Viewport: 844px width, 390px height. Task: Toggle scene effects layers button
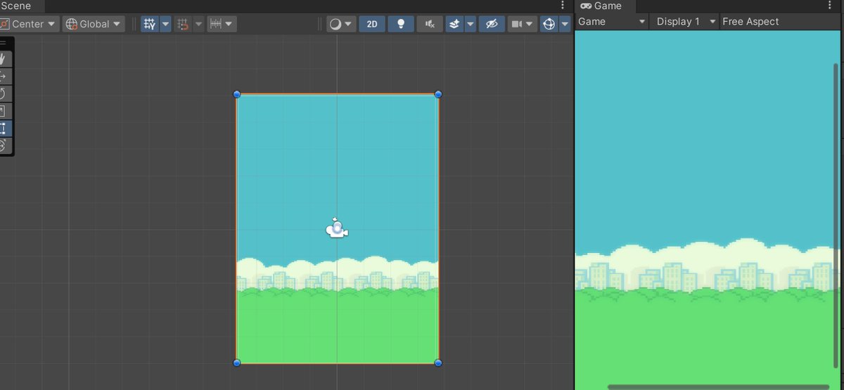(x=454, y=24)
